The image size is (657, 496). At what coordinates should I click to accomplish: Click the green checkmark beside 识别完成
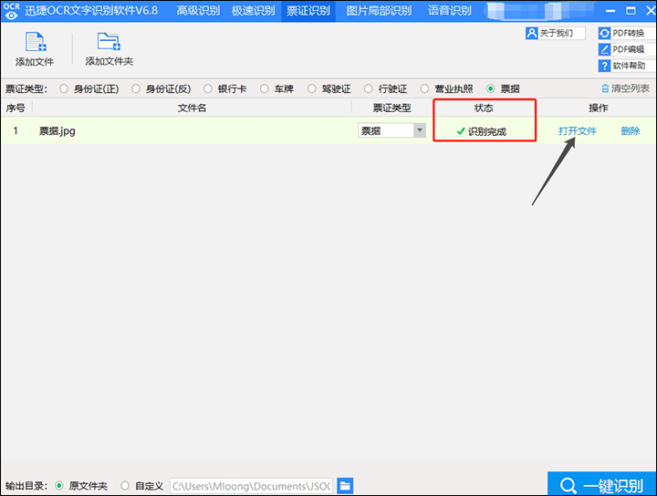[x=461, y=131]
